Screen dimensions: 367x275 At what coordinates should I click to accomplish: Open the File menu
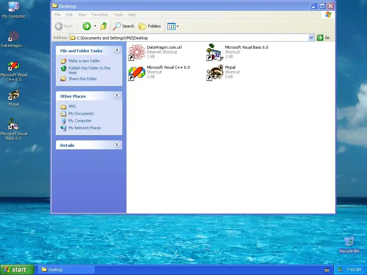[x=57, y=15]
